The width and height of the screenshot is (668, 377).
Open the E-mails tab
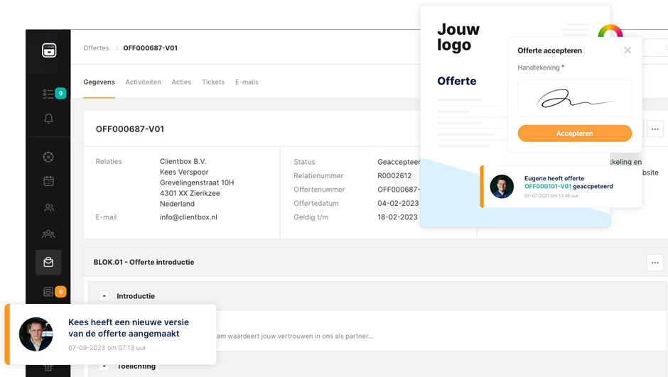pos(247,82)
